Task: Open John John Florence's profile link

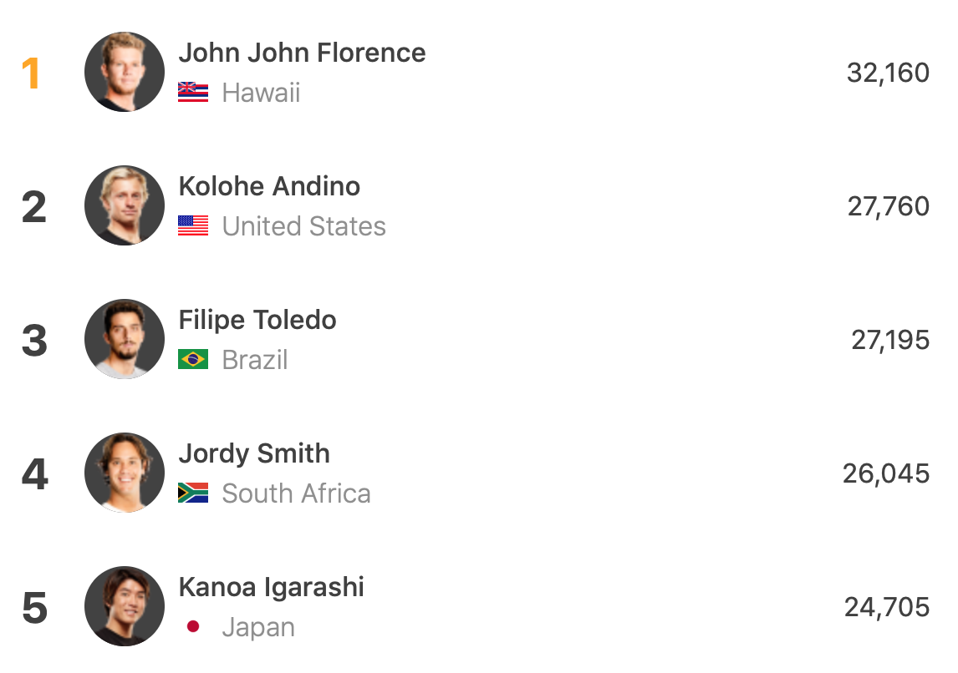Action: click(x=302, y=53)
